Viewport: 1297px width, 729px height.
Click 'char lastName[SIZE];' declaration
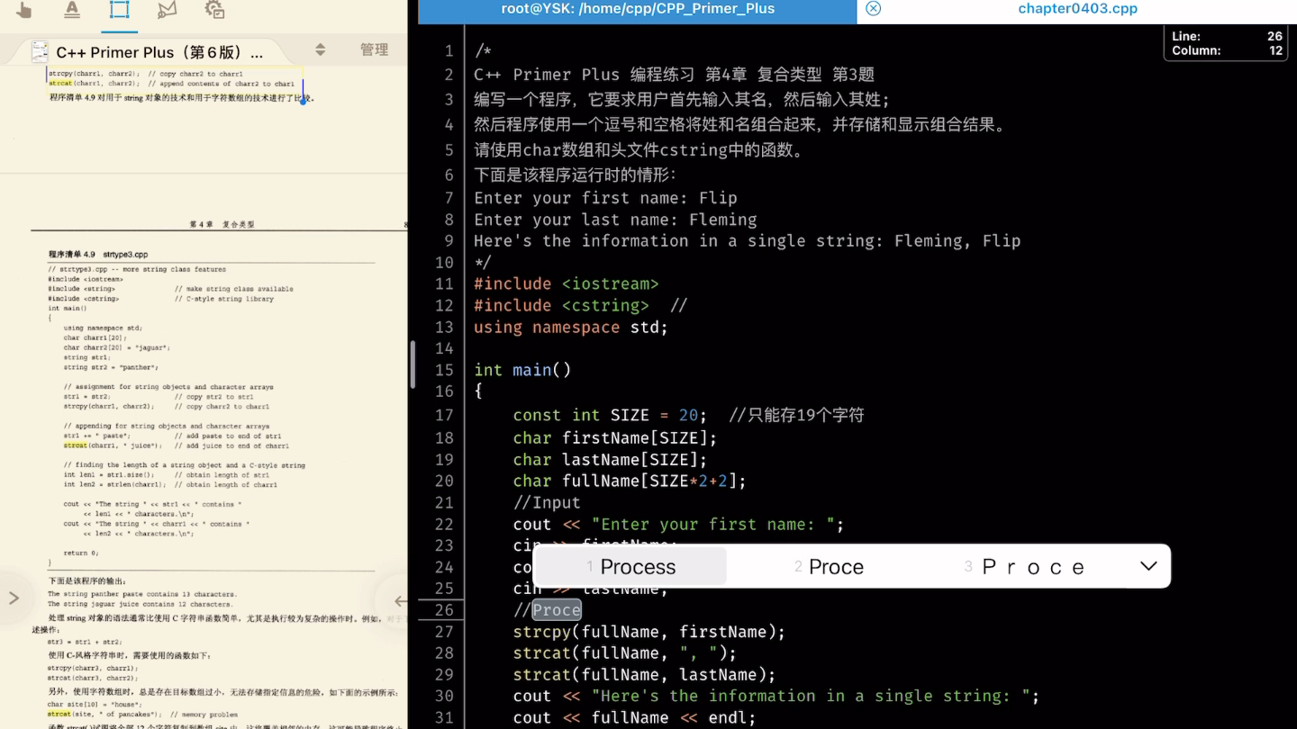tap(610, 460)
